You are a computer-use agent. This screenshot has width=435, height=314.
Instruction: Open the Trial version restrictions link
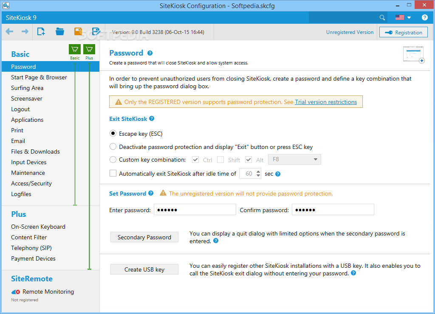(326, 102)
